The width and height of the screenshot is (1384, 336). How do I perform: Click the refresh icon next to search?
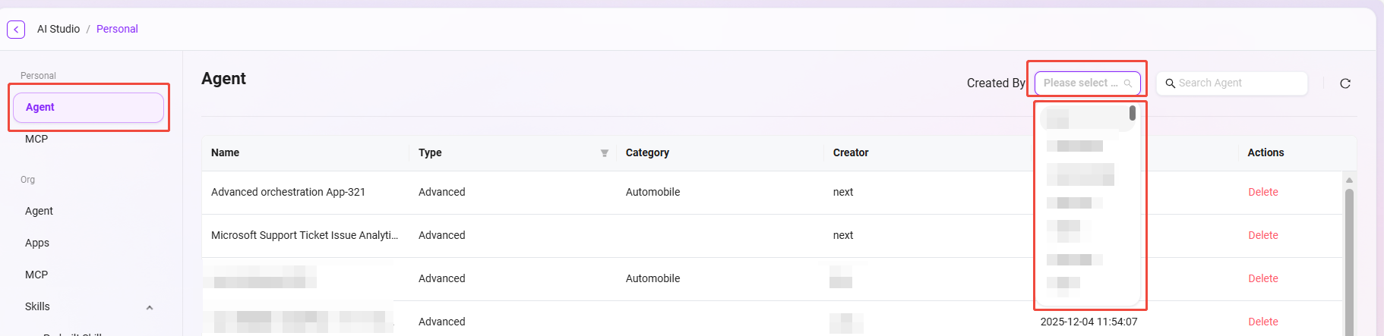1345,83
